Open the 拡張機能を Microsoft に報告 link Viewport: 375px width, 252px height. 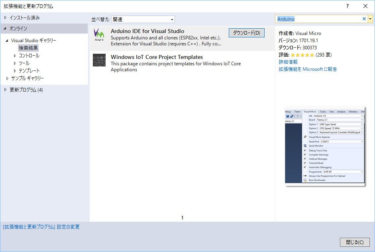coord(308,69)
